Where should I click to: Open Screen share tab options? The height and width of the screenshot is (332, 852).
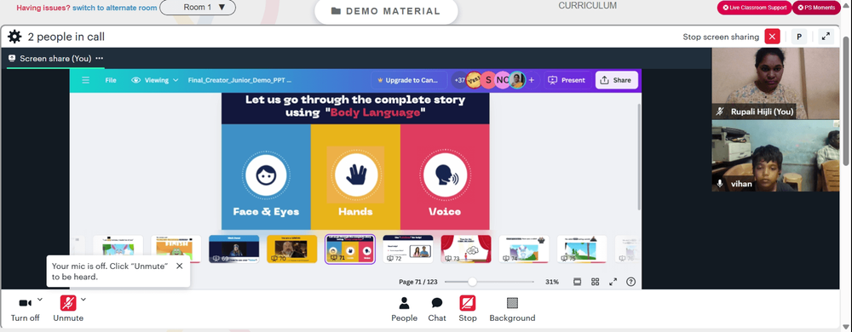click(99, 59)
